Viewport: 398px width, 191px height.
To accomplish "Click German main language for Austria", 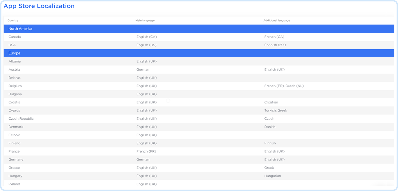I will point(143,70).
